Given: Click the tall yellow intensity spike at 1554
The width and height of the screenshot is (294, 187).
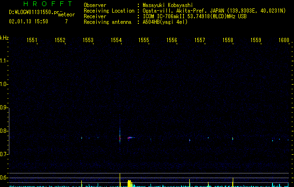Looking at the screenshot, I should tap(120, 180).
